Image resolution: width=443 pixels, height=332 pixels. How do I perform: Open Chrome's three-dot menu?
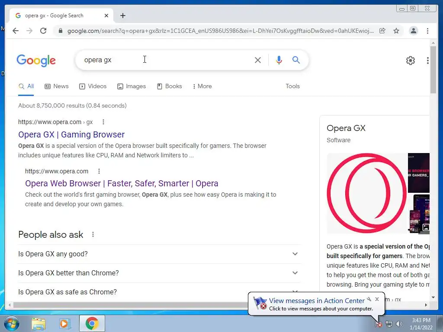(x=427, y=31)
